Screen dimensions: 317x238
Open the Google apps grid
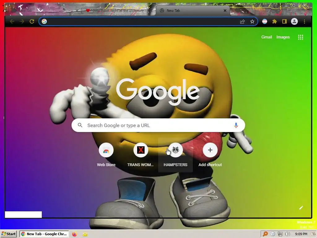pos(300,37)
